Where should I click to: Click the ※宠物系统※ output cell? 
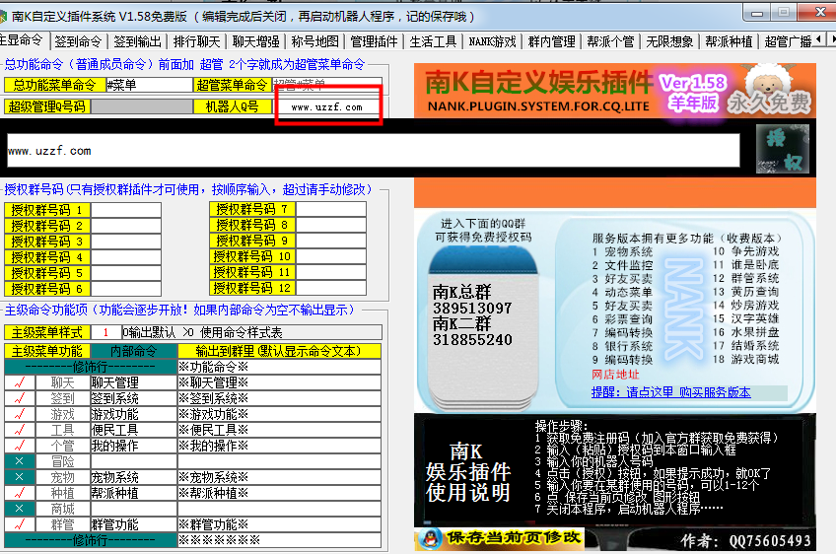(x=279, y=477)
